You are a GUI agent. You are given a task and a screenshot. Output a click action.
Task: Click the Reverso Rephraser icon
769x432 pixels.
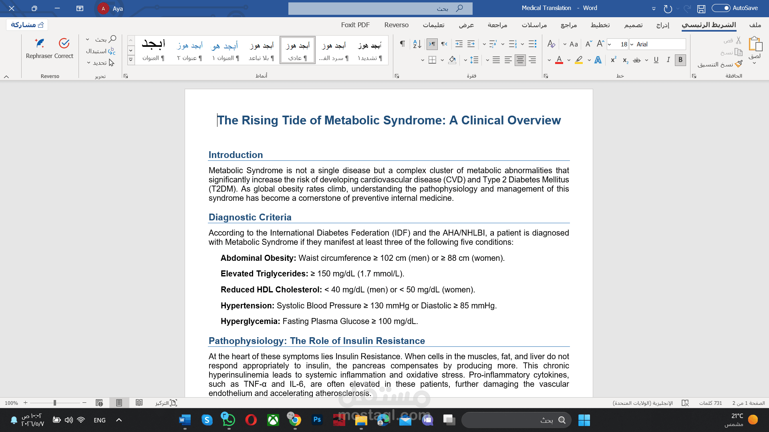click(39, 43)
